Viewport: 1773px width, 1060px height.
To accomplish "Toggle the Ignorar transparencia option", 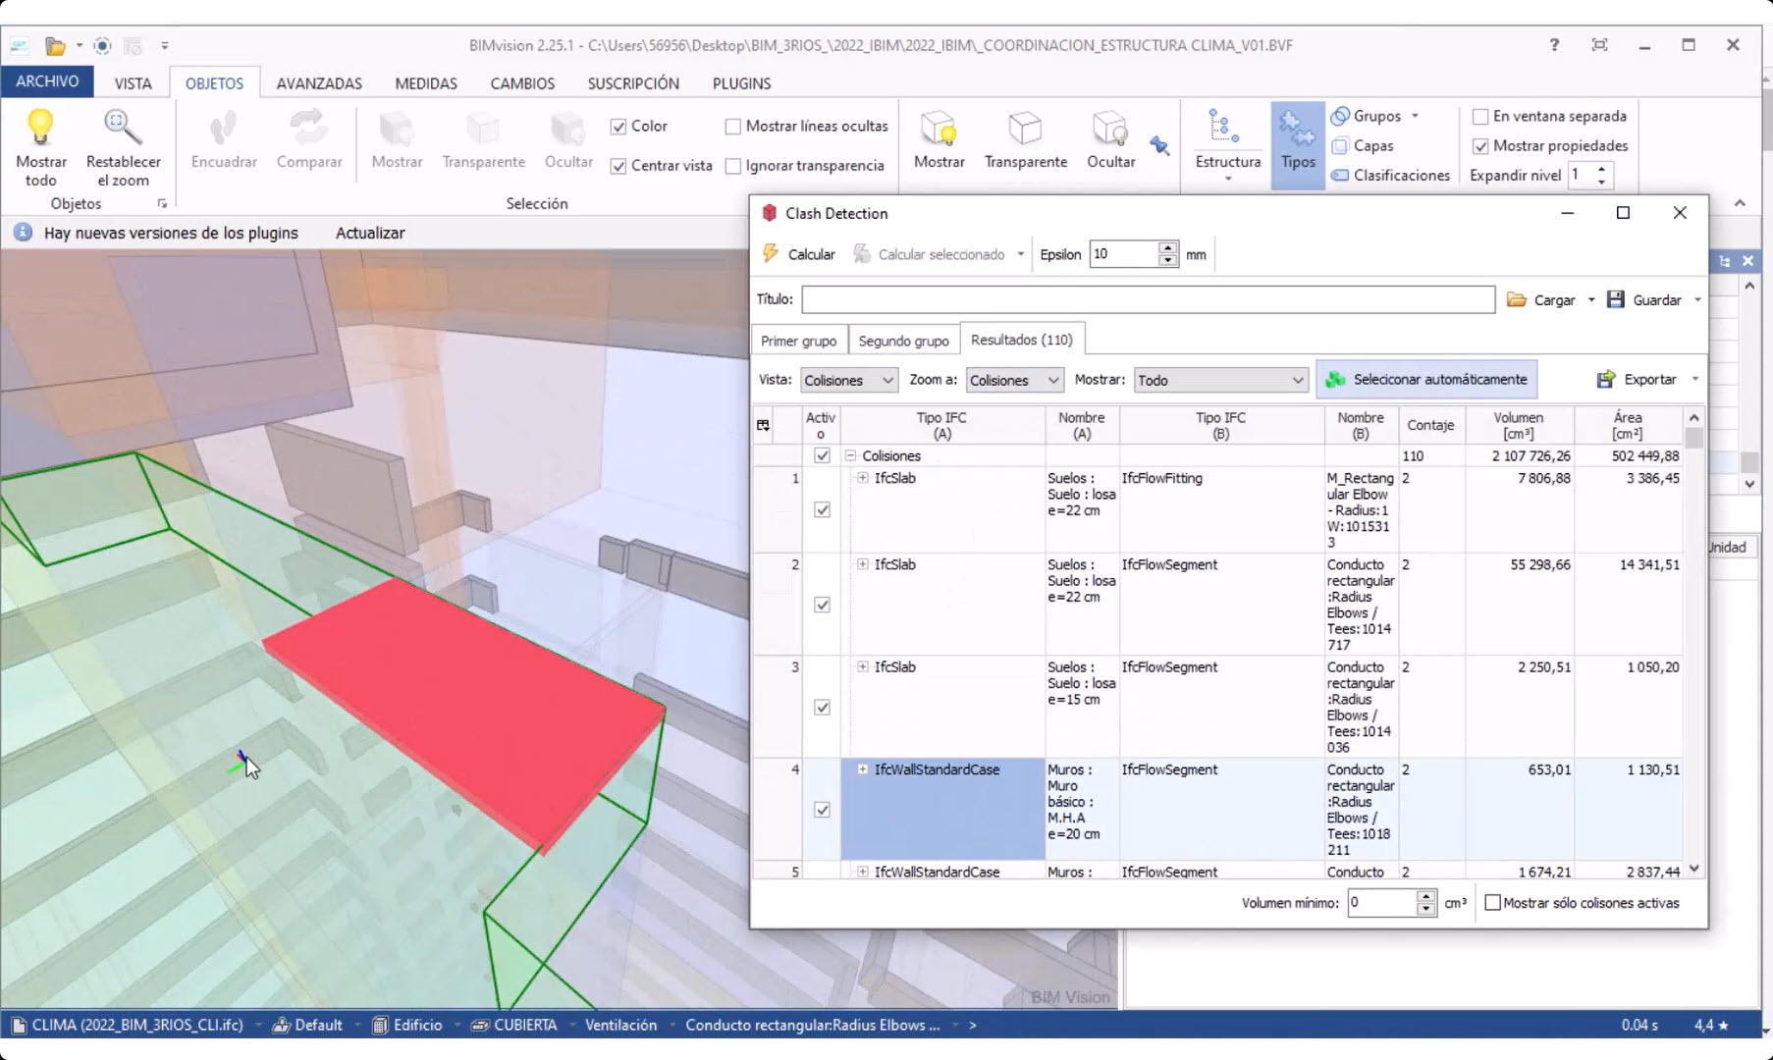I will [x=733, y=166].
